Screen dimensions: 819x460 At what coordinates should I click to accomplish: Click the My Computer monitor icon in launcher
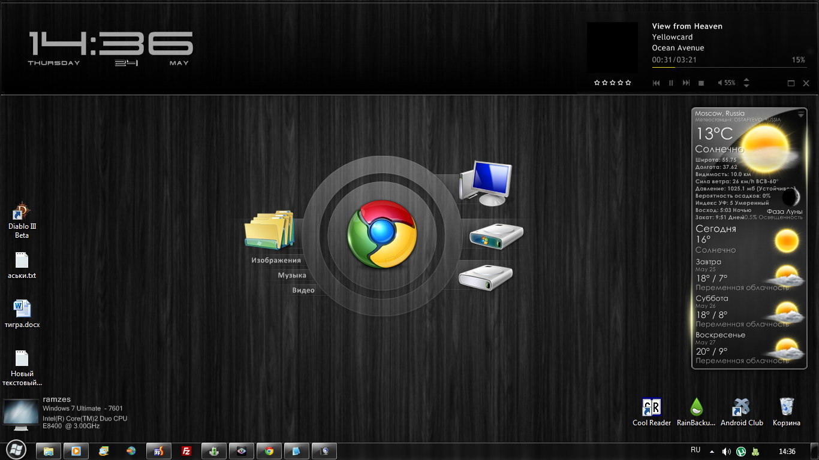click(x=486, y=183)
